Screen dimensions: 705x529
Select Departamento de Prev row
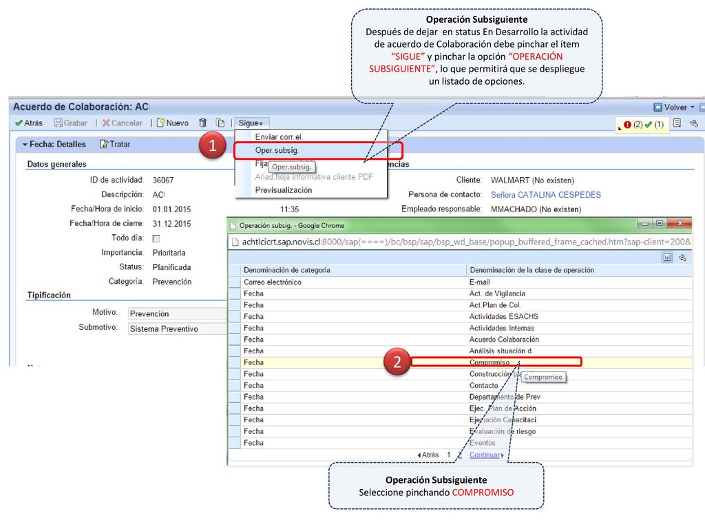coord(460,397)
